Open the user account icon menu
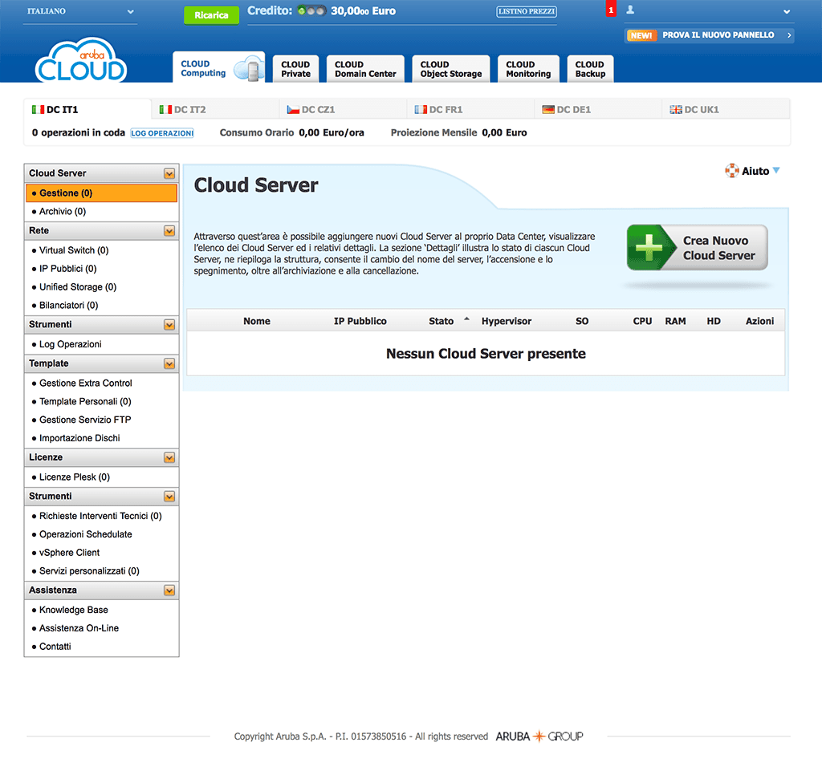Image resolution: width=822 pixels, height=771 pixels. click(630, 10)
